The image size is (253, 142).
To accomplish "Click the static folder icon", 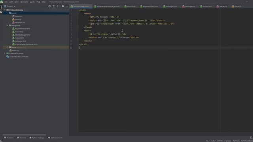I will 10,13.
